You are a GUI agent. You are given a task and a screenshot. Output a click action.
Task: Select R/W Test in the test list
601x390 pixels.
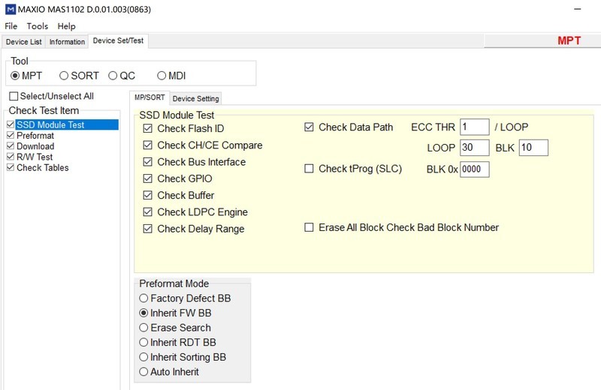click(35, 157)
